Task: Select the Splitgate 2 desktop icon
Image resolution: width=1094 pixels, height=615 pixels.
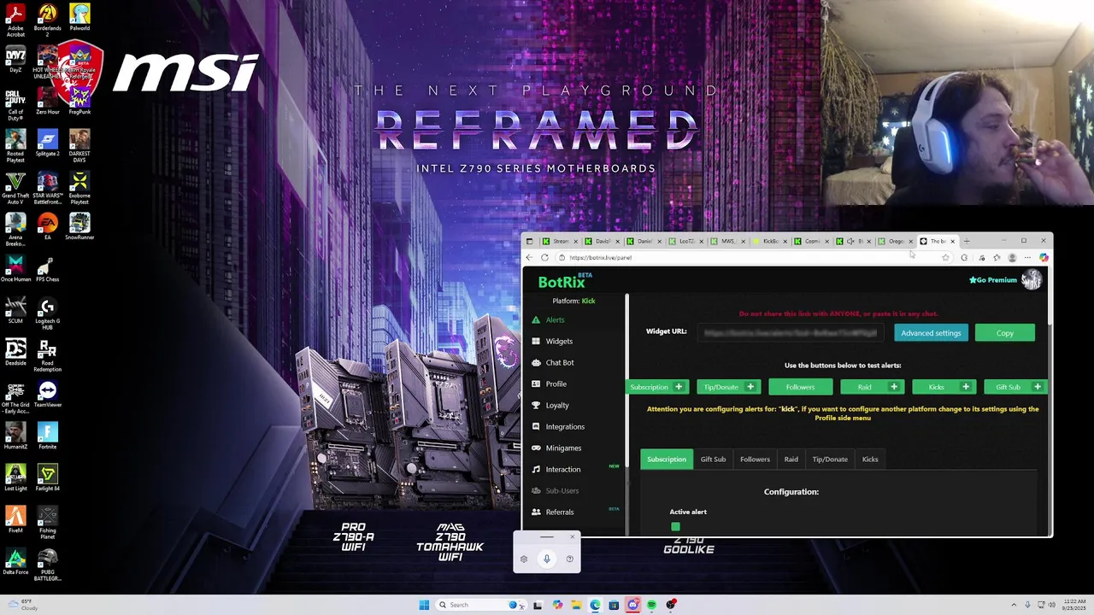Action: [x=47, y=143]
